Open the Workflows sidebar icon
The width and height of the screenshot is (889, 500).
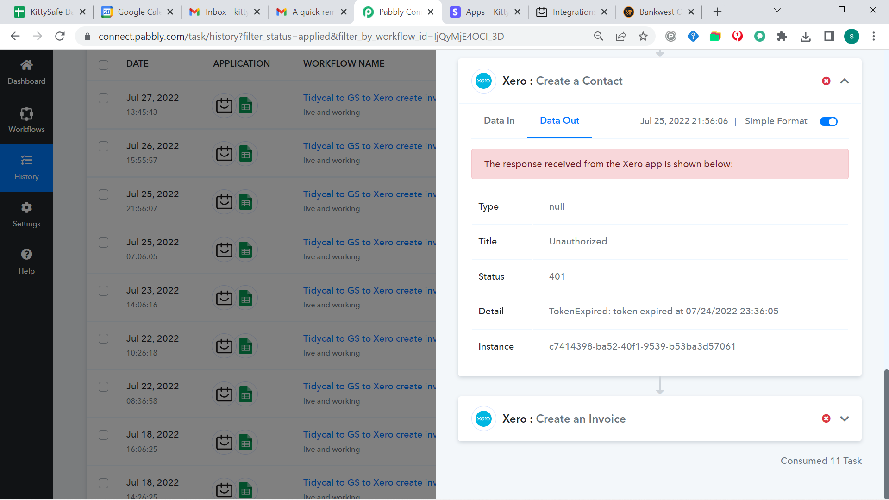point(26,113)
